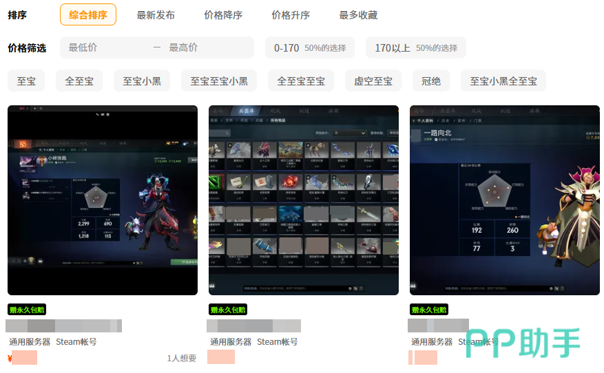The height and width of the screenshot is (373, 604).
Task: Click the 排序 label
Action: pos(17,15)
